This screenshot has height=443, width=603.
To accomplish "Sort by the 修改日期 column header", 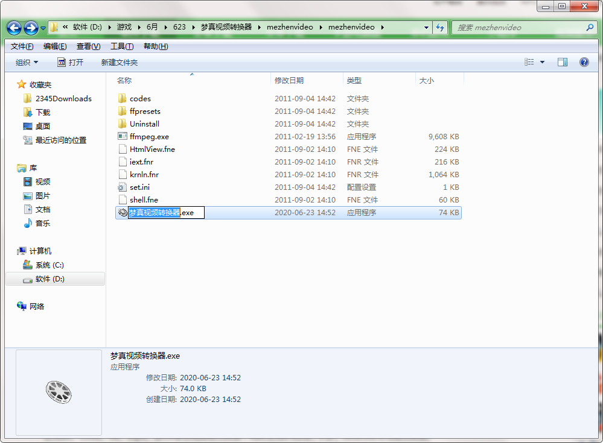I will tap(289, 81).
